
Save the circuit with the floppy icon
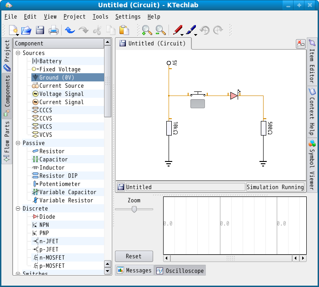pyautogui.click(x=40, y=30)
